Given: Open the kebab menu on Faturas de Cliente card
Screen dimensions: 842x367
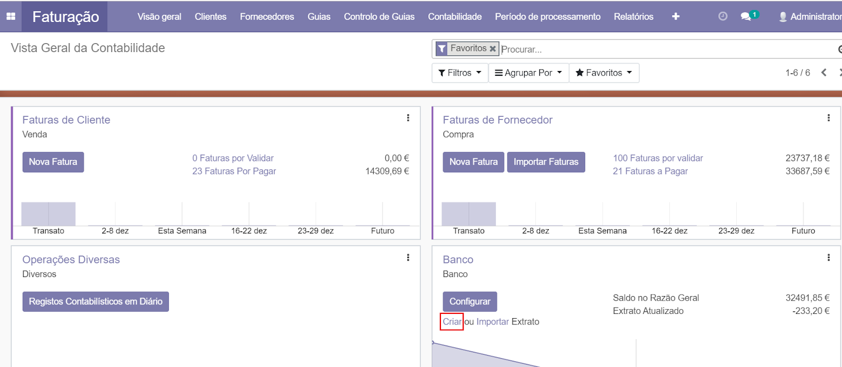Looking at the screenshot, I should pyautogui.click(x=408, y=118).
